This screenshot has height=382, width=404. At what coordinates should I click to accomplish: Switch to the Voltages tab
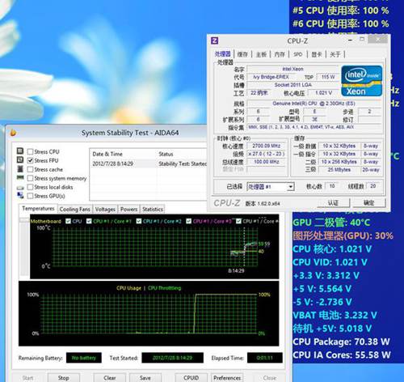105,209
